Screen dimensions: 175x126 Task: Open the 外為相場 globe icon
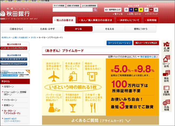point(166,105)
